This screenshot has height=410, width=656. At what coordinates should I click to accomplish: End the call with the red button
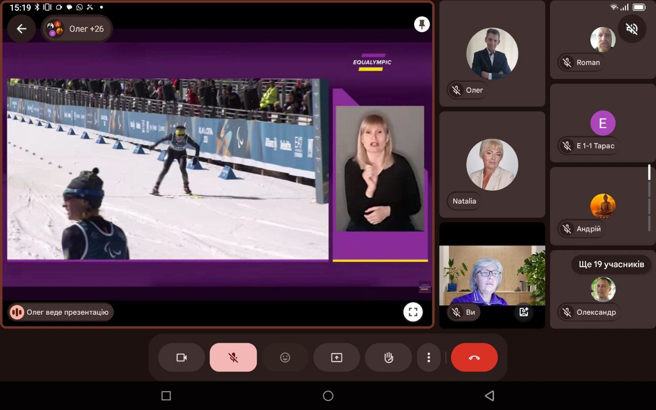(x=475, y=357)
